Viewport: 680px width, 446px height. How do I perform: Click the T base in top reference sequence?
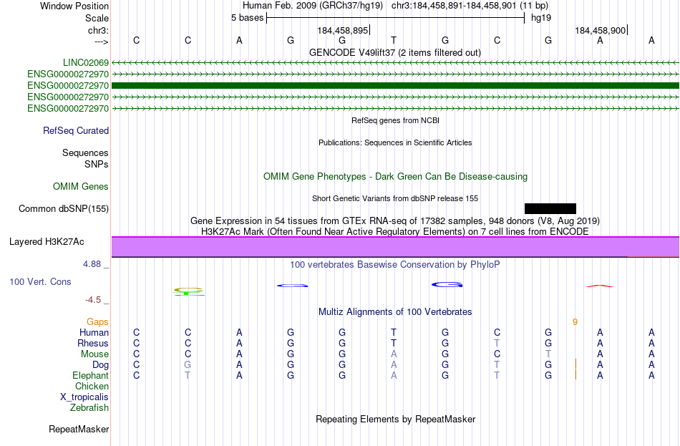(x=394, y=40)
